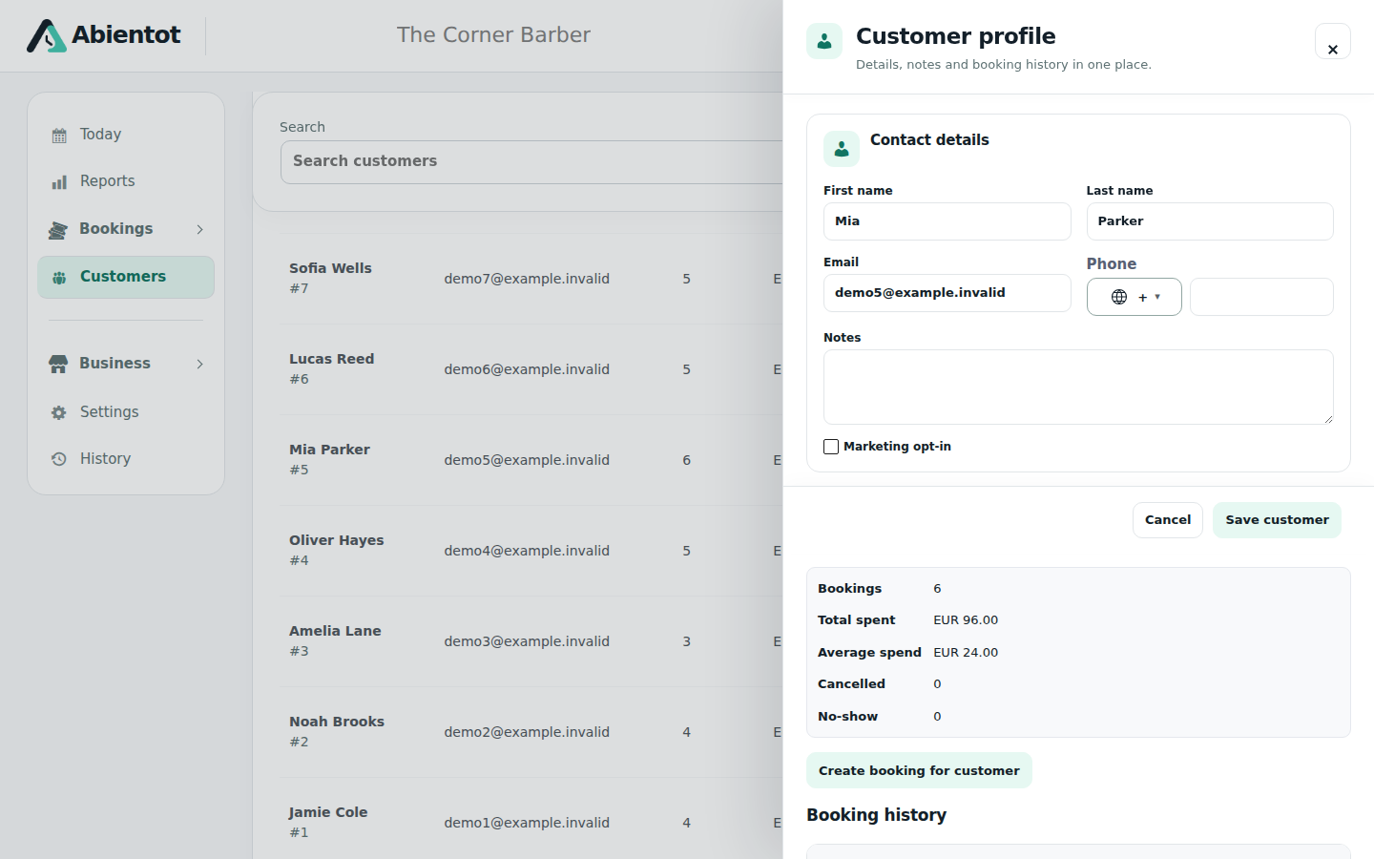The width and height of the screenshot is (1374, 859).
Task: Focus the First name field
Action: pyautogui.click(x=947, y=221)
